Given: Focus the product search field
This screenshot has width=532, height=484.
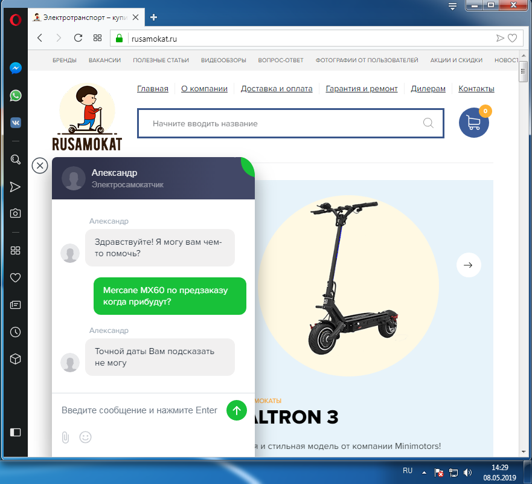Looking at the screenshot, I should pos(291,123).
